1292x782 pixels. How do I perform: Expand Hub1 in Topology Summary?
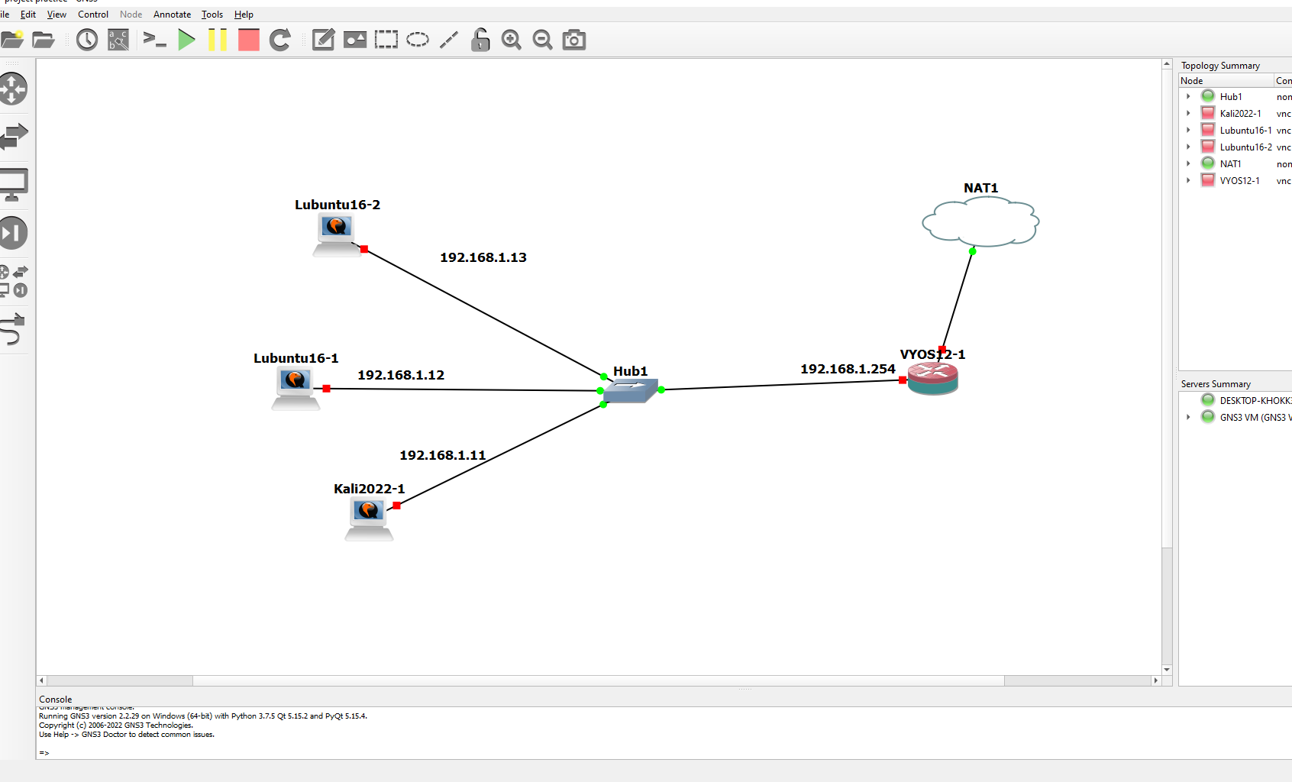point(1188,97)
